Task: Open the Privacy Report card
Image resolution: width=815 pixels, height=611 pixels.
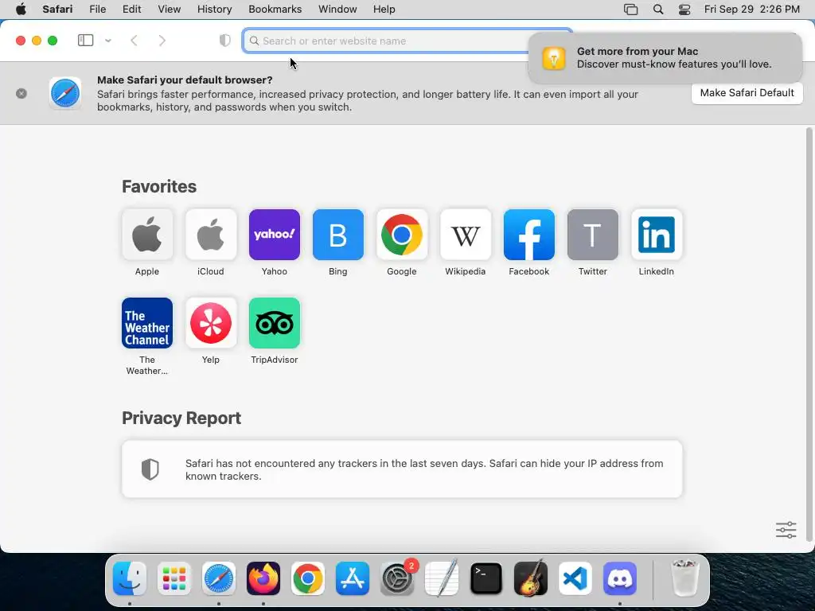Action: (402, 469)
